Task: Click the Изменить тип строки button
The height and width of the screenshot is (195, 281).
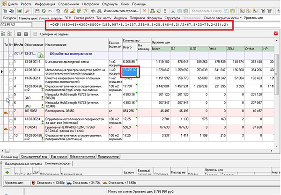Action: pyautogui.click(x=121, y=11)
